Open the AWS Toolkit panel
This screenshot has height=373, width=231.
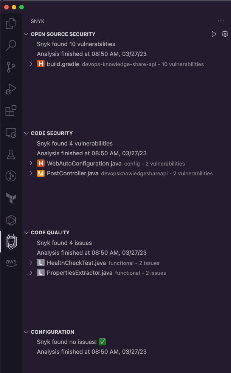pyautogui.click(x=11, y=263)
